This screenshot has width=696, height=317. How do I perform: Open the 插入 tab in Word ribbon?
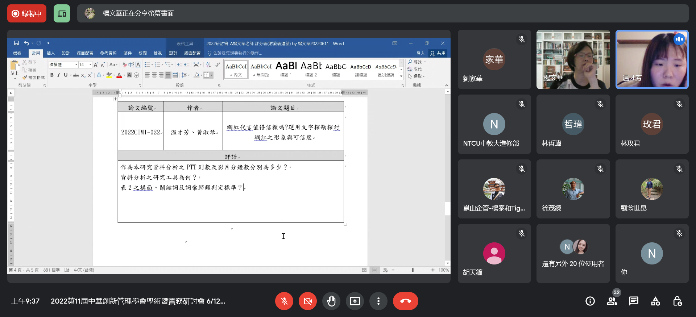[x=51, y=53]
